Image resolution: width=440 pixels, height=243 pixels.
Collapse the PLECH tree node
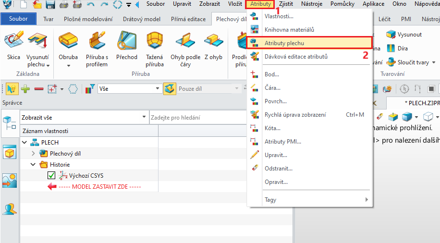tap(24, 142)
